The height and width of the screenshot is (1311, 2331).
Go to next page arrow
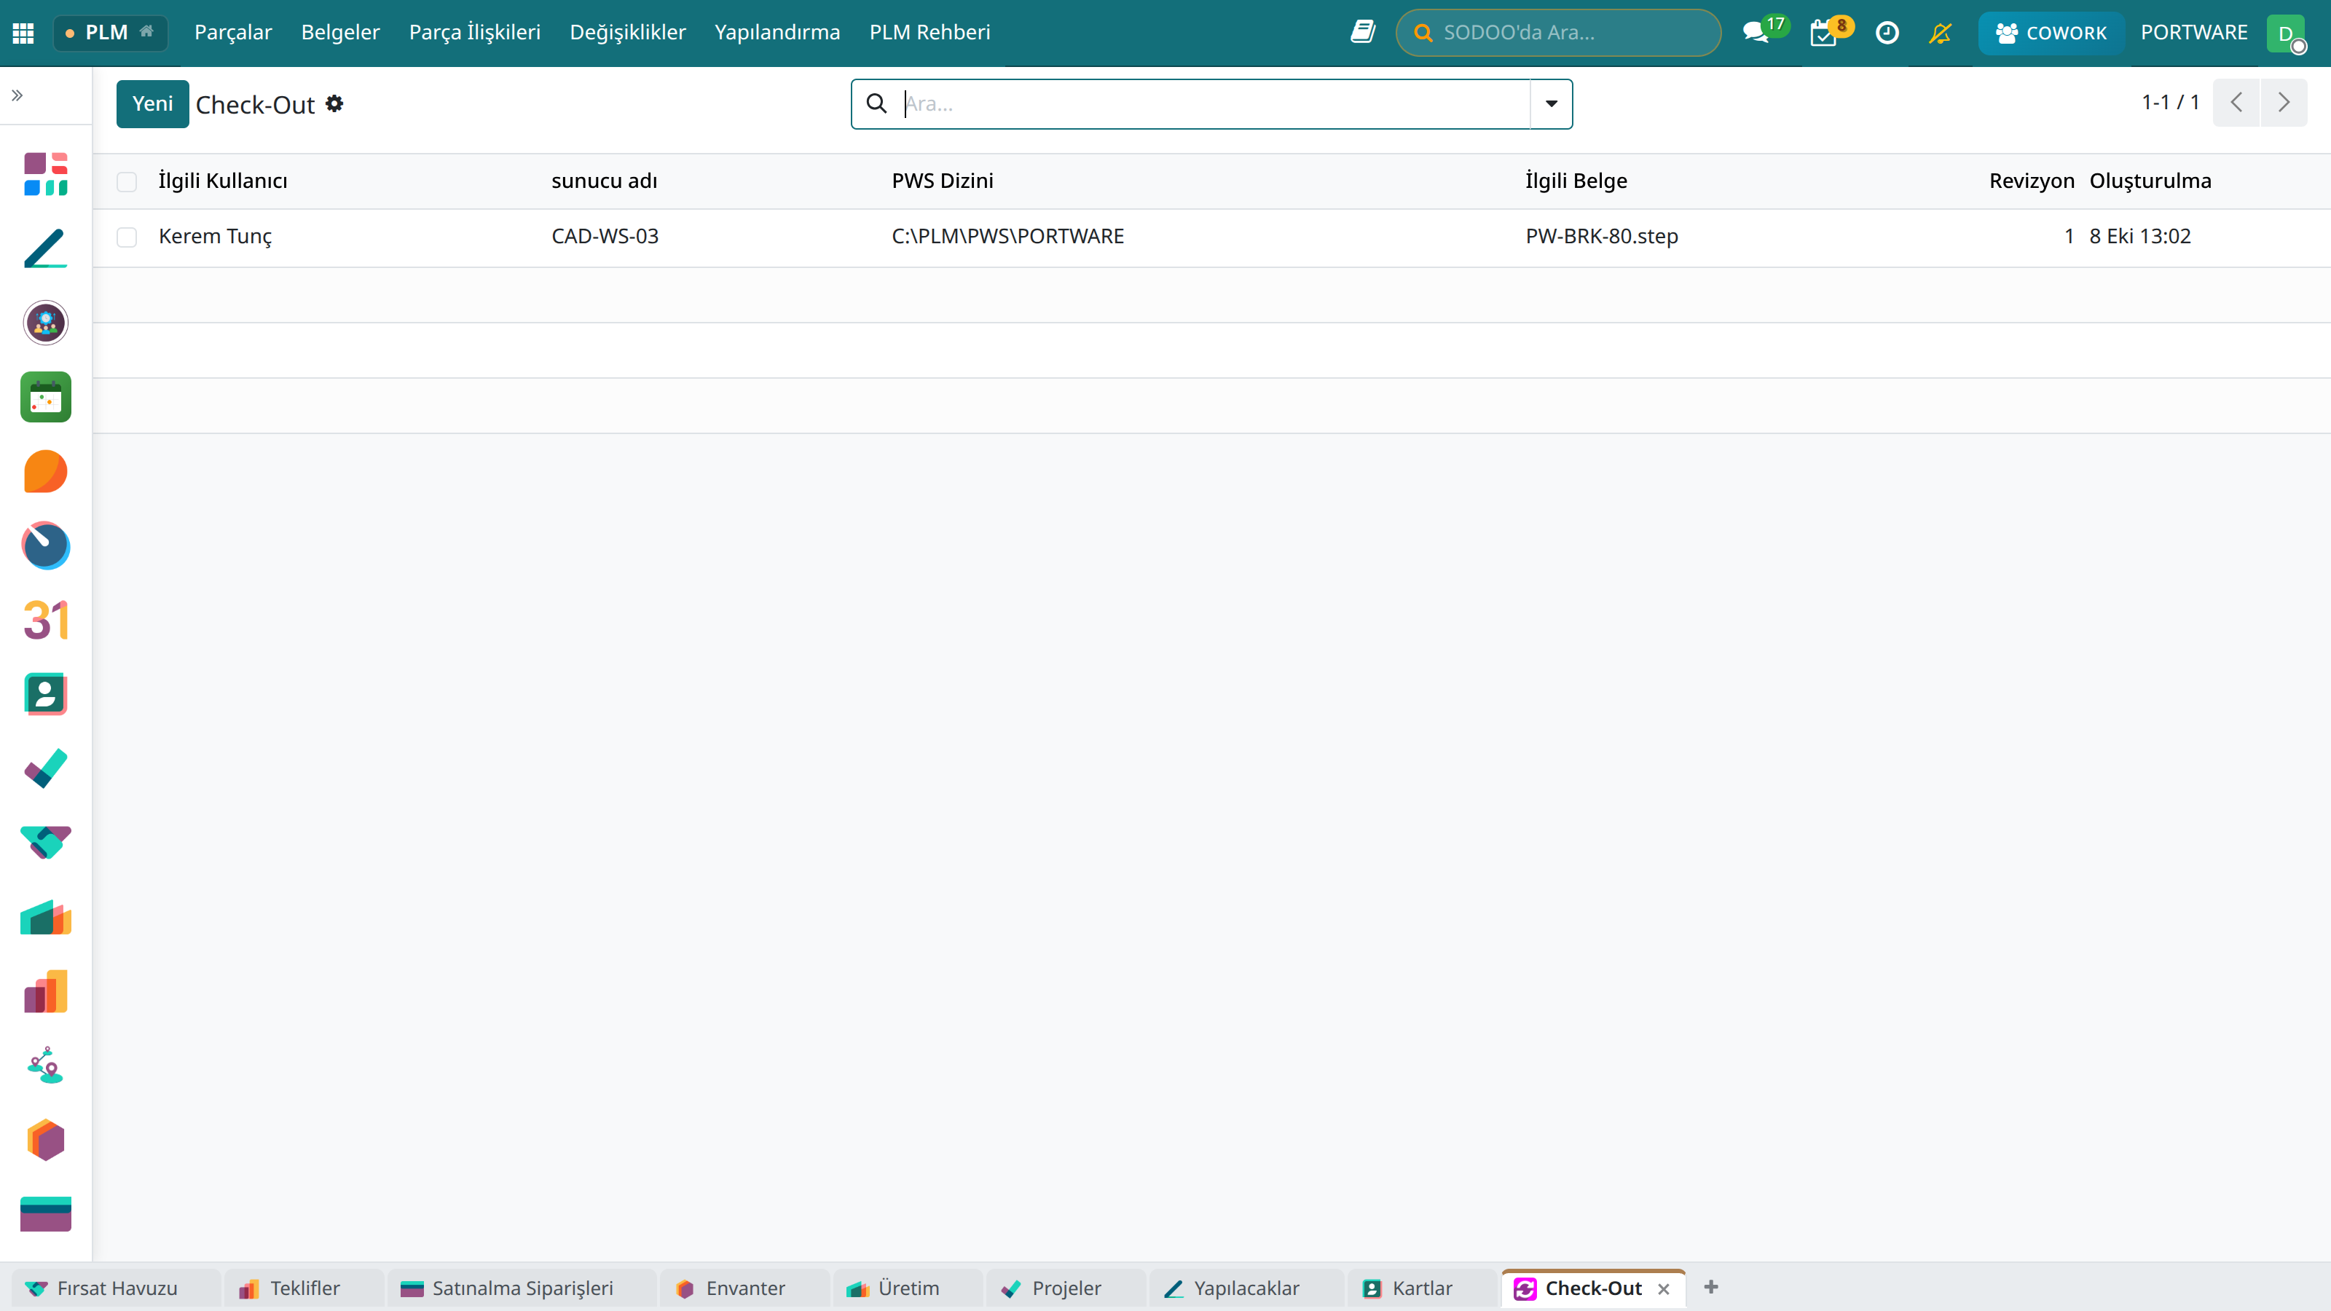pos(2284,102)
